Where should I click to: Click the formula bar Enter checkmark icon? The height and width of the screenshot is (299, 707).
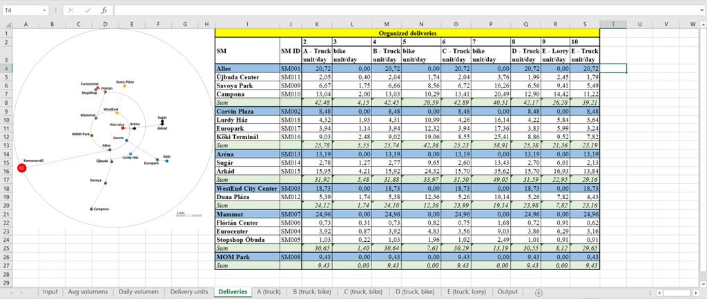pos(88,10)
